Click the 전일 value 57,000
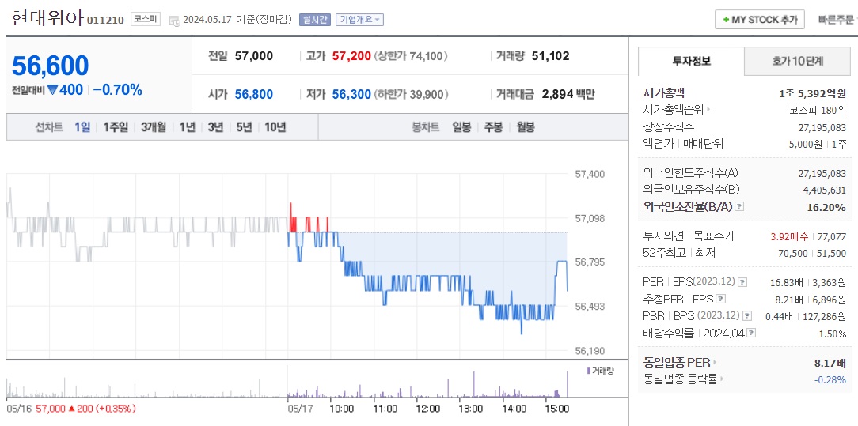Image resolution: width=858 pixels, height=426 pixels. (254, 55)
